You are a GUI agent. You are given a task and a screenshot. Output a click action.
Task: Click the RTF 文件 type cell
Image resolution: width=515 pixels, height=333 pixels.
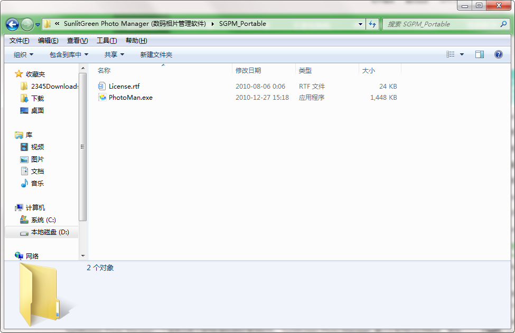pyautogui.click(x=312, y=87)
